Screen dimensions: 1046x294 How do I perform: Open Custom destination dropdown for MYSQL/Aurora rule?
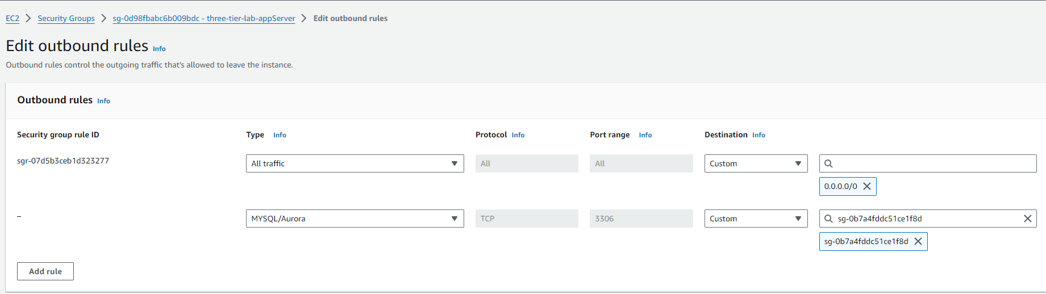point(756,219)
